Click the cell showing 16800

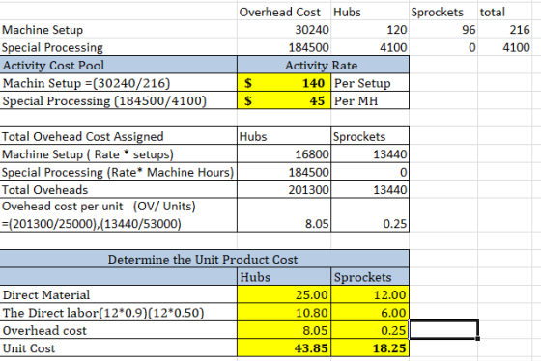click(284, 154)
